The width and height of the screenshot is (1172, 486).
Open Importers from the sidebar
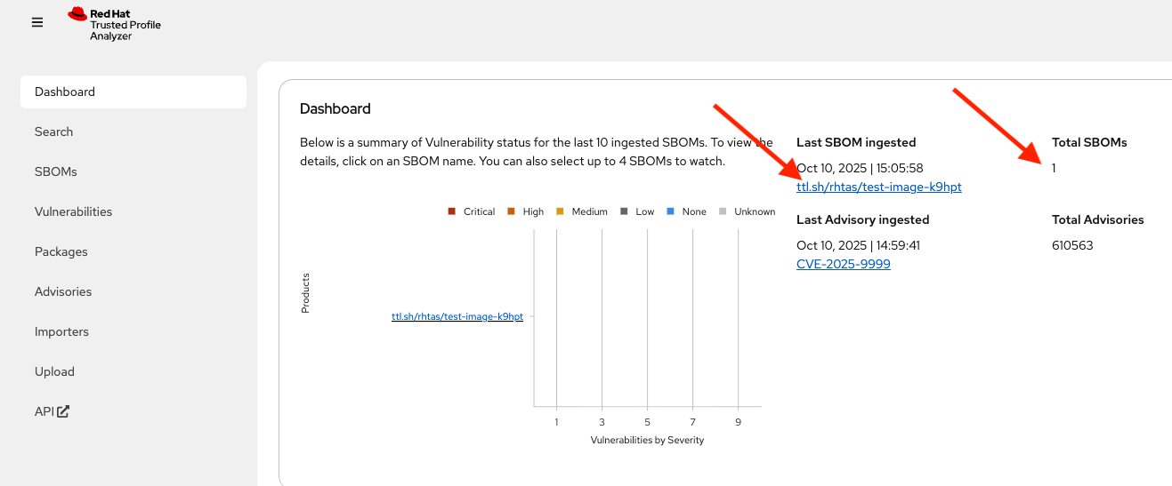click(x=61, y=331)
